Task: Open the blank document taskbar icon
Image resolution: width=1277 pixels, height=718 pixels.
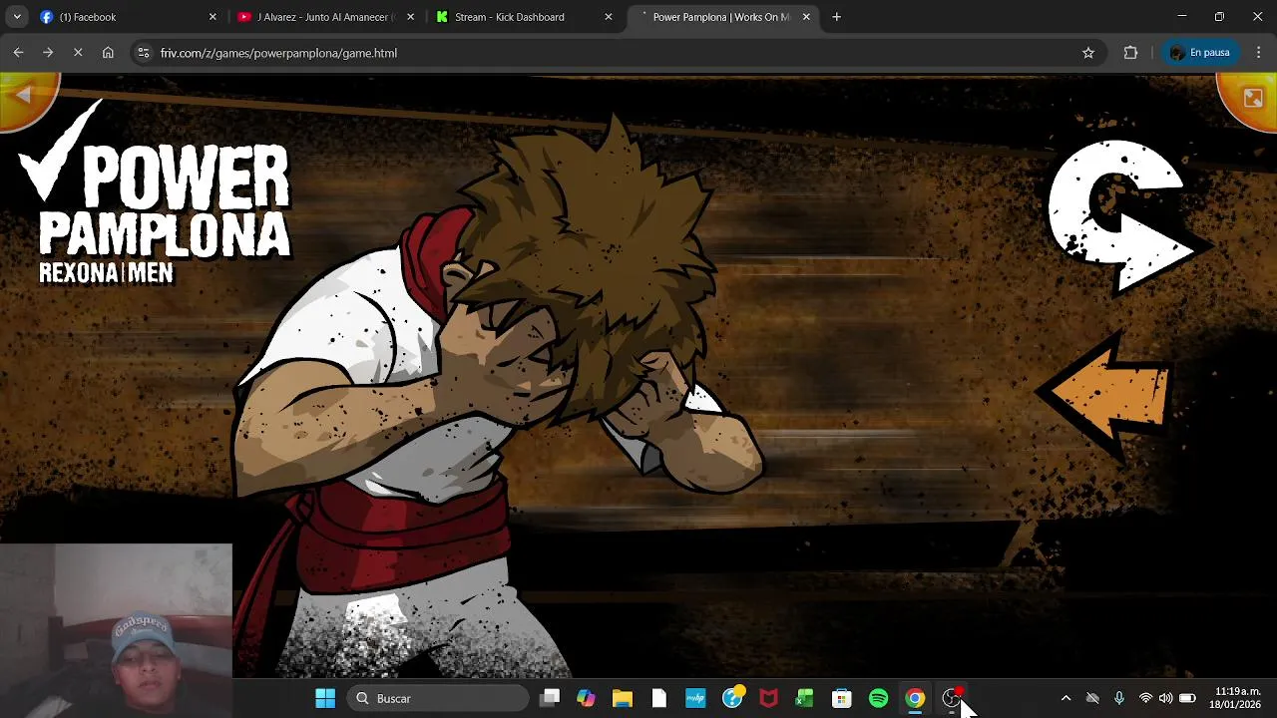Action: 659,698
